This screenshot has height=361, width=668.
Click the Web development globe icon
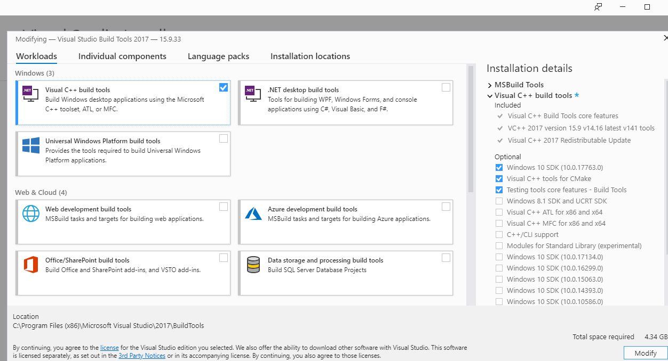coord(31,213)
